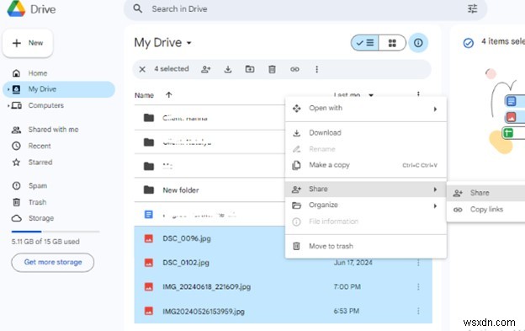Go to Home in sidebar
This screenshot has height=331, width=525.
coord(38,73)
